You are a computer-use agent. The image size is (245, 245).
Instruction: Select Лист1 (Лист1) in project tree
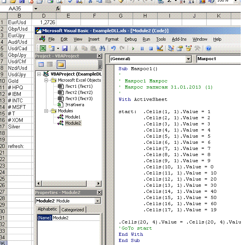tap(79, 86)
